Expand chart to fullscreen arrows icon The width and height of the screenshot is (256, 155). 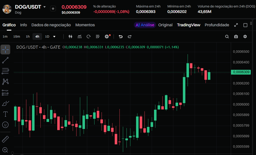click(236, 25)
